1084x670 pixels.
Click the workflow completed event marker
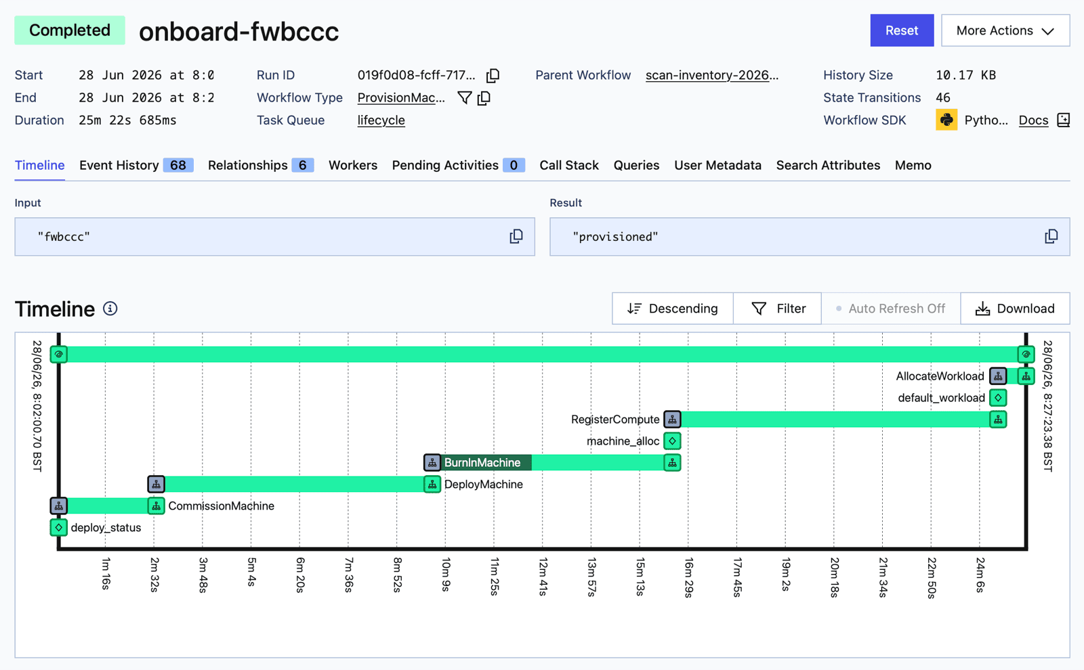[x=1026, y=354]
